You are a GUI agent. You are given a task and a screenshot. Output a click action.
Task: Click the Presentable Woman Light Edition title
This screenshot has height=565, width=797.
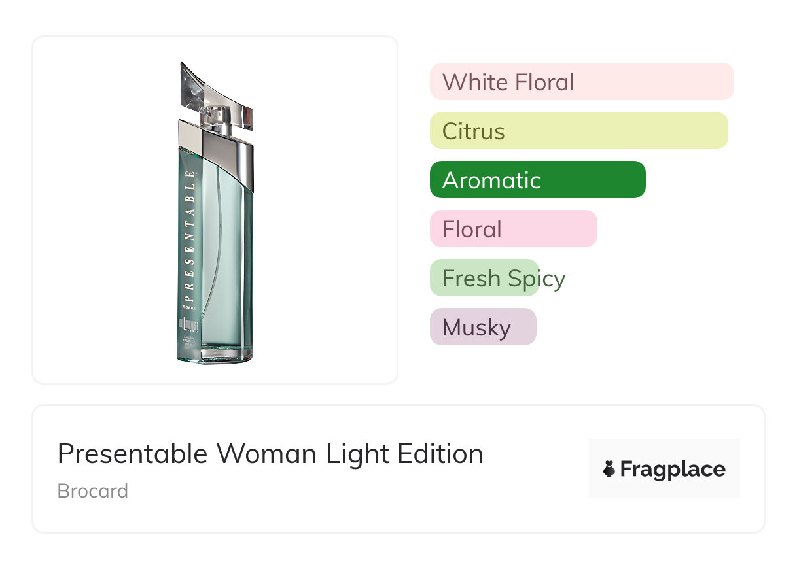pos(270,453)
